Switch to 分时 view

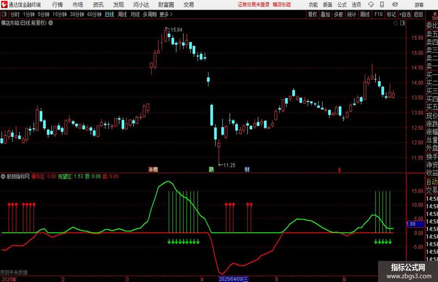(15, 14)
